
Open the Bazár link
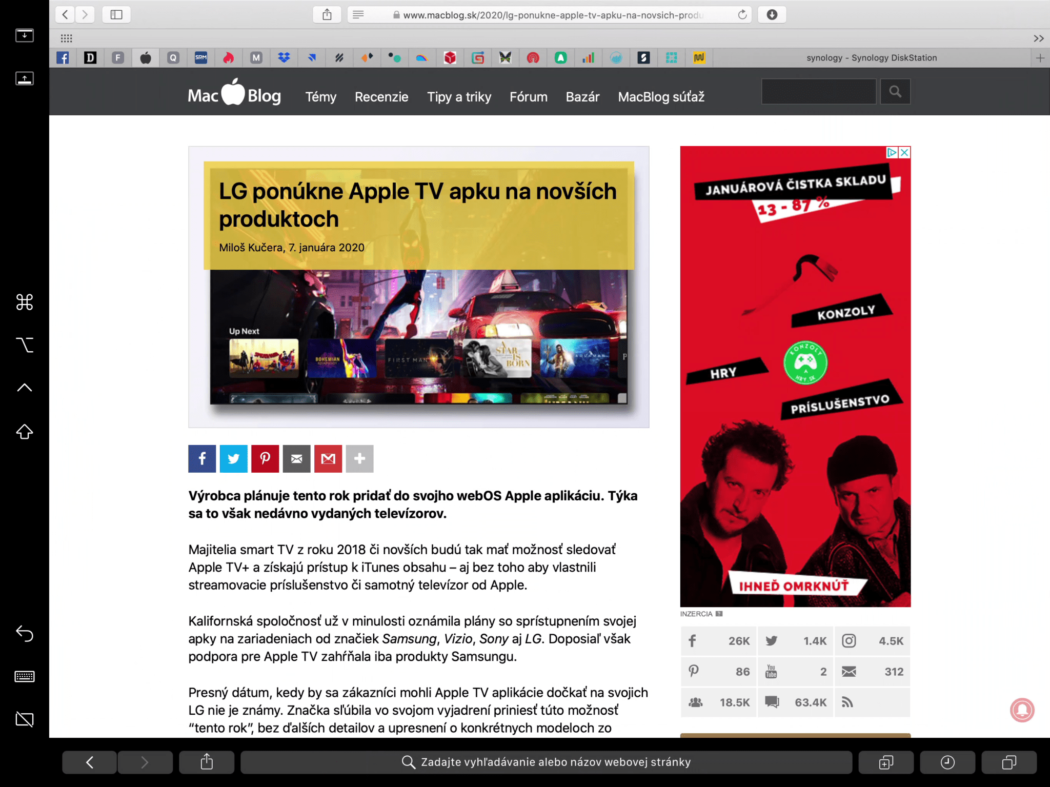pos(582,96)
